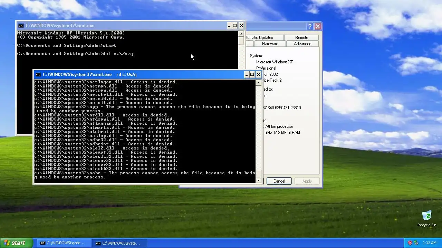Open the Recycle Bin desktop icon
This screenshot has width=442, height=248.
click(x=427, y=219)
